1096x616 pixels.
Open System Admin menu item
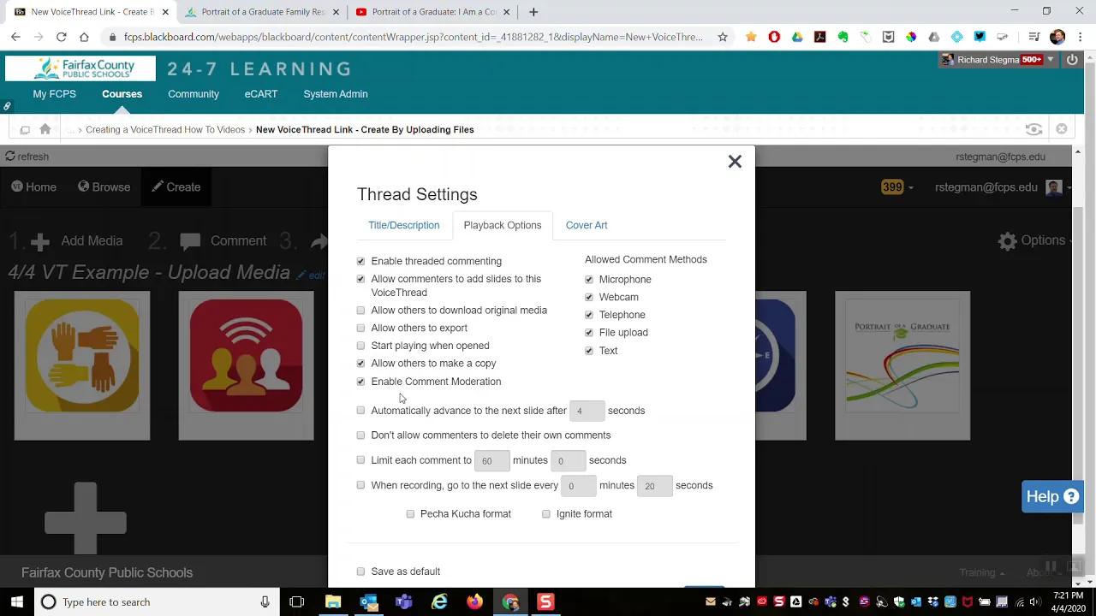[x=336, y=94]
